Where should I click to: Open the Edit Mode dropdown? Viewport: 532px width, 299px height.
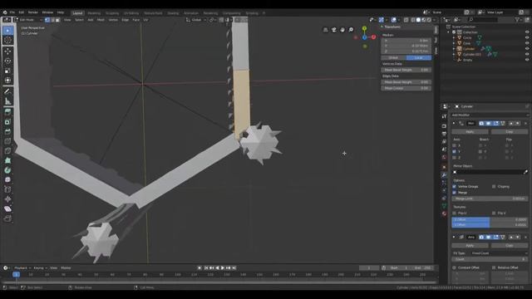pyautogui.click(x=28, y=20)
